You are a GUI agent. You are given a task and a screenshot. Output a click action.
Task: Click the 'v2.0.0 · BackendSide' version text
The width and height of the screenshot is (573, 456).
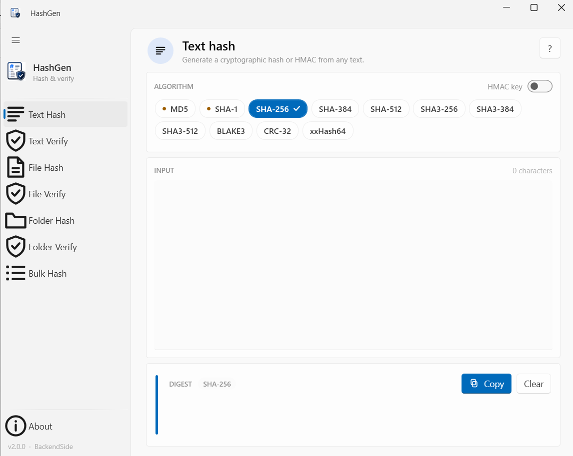pos(40,446)
